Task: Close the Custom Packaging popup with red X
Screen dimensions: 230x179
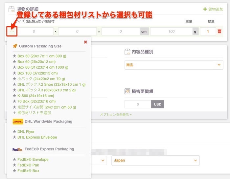Action: tap(85, 42)
